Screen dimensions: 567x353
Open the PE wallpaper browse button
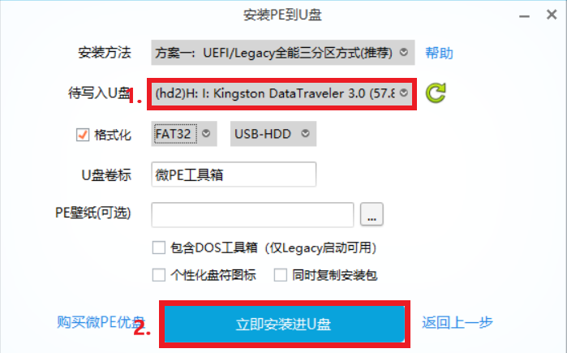[x=372, y=214]
